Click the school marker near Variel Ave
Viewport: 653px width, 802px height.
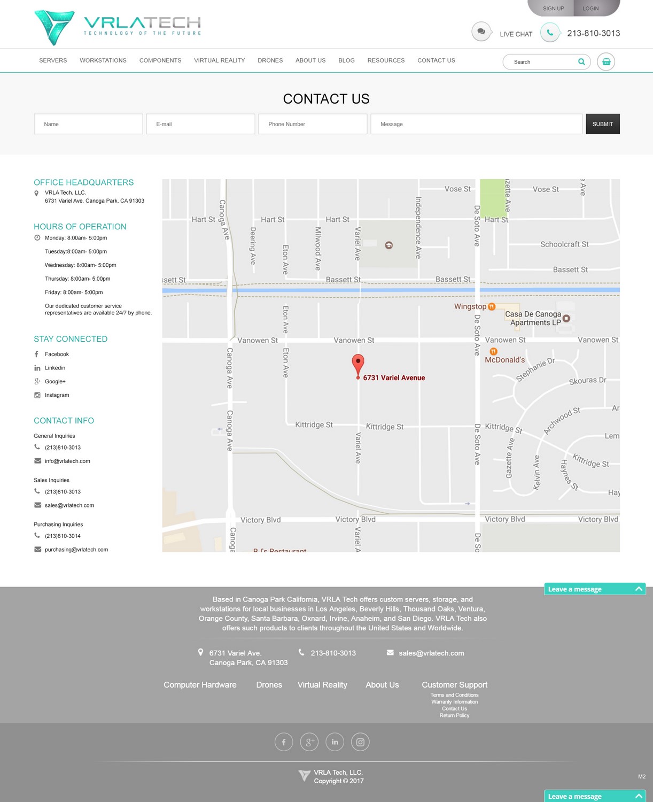coord(389,245)
